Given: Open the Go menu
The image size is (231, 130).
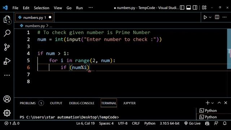Looking at the screenshot, I should click(69, 8).
